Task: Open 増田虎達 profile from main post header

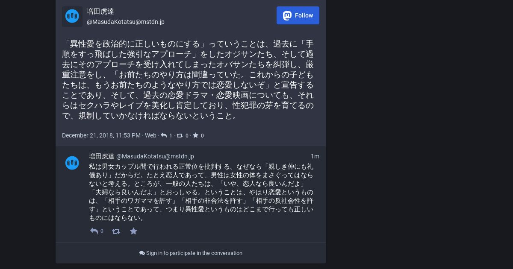Action: coord(100,12)
